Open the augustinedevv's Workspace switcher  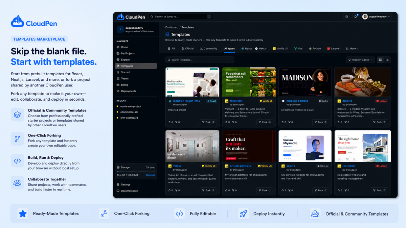pos(136,30)
